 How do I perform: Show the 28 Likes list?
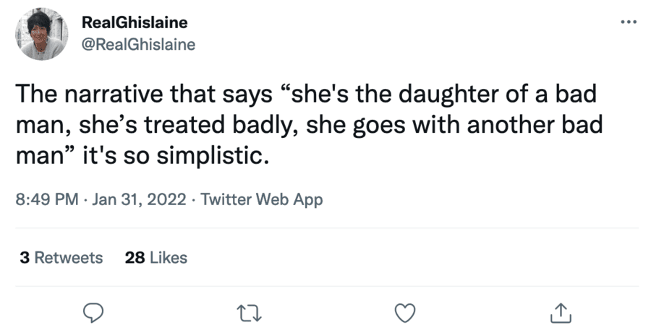tap(156, 257)
